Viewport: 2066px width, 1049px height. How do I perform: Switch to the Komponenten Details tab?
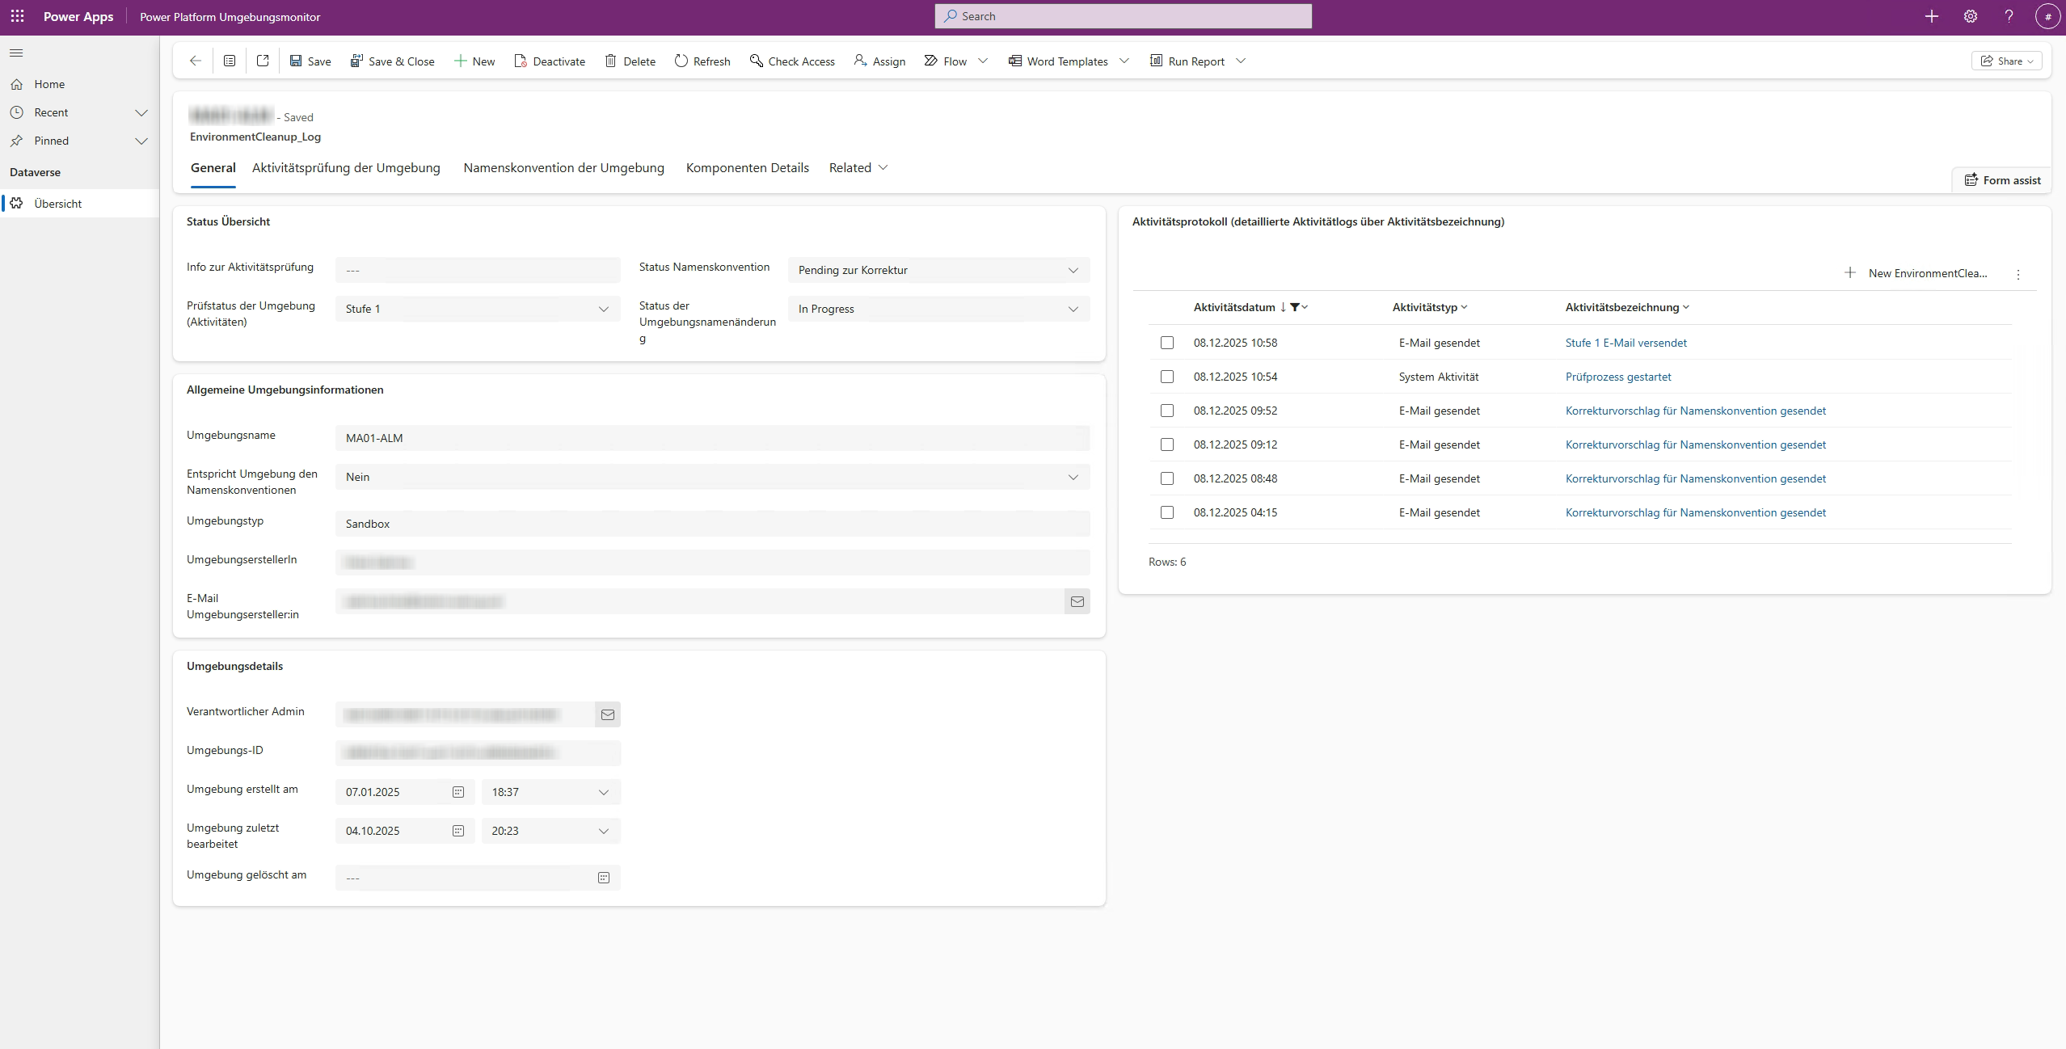(747, 167)
